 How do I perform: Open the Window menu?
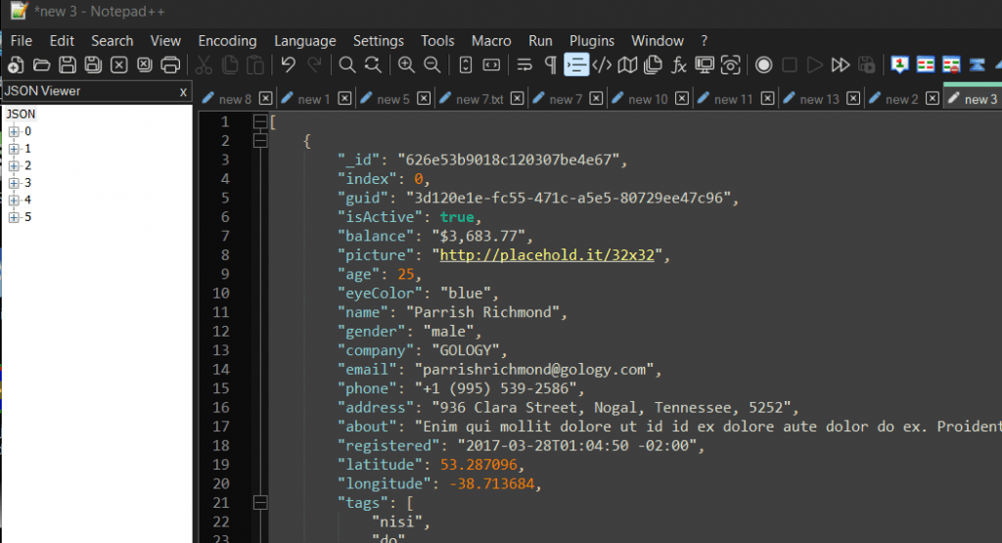click(657, 41)
